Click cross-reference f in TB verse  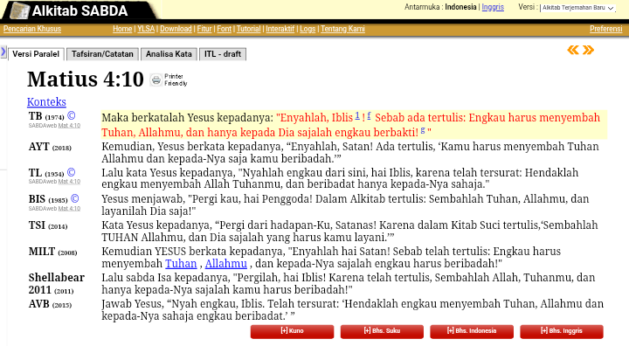tap(369, 115)
